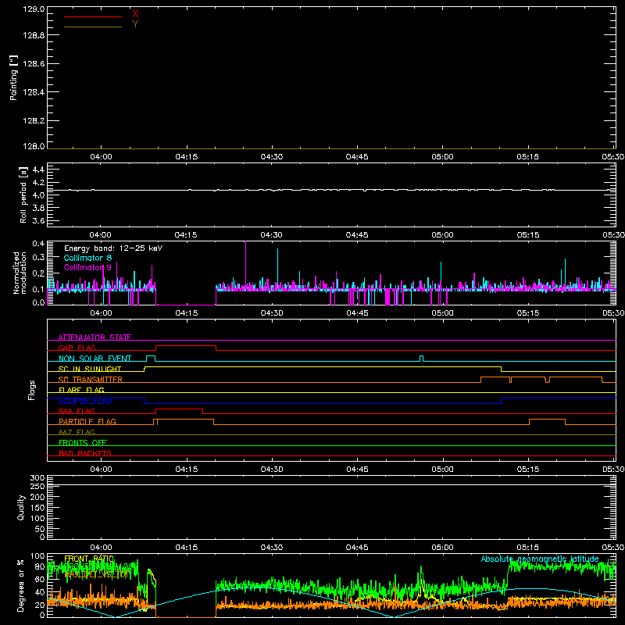
Task: Click the FRONT_RATIO legend label
Action: (x=89, y=559)
